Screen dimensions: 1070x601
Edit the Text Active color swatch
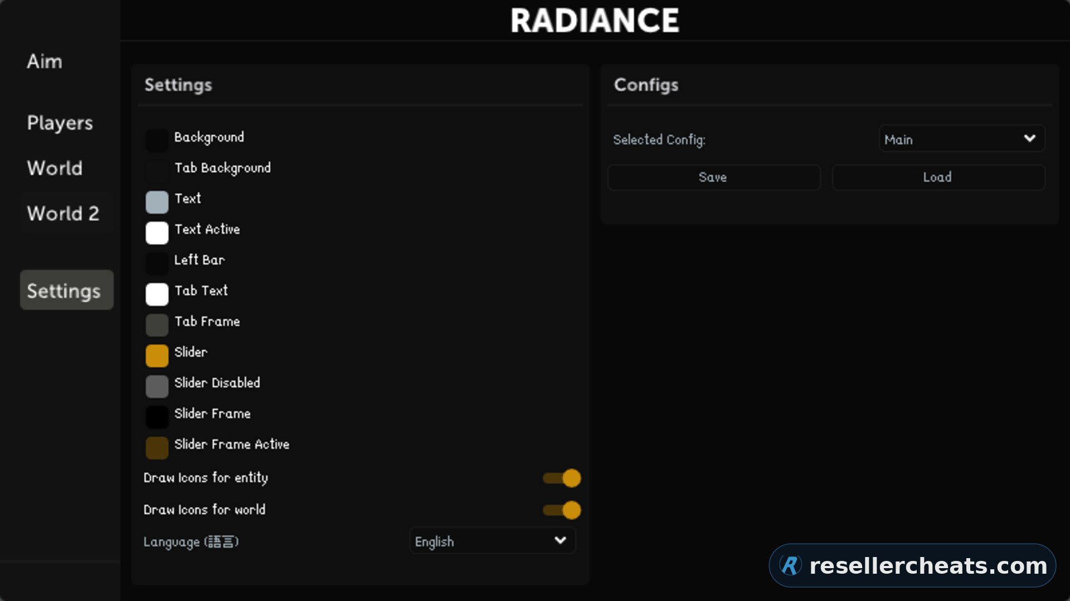point(157,233)
